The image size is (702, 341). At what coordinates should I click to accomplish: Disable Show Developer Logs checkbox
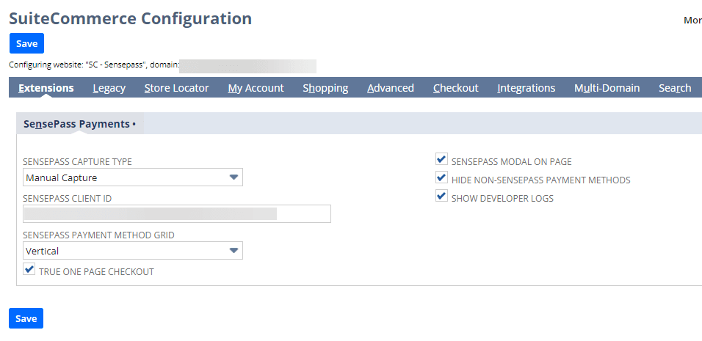point(441,196)
